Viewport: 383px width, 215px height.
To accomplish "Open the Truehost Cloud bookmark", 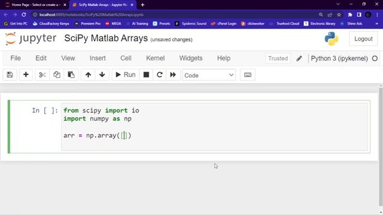I will coord(284,24).
